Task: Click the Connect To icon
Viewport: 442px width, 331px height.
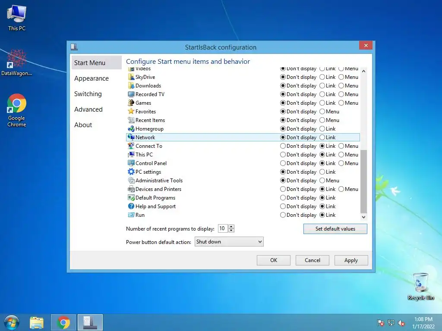Action: pyautogui.click(x=131, y=146)
